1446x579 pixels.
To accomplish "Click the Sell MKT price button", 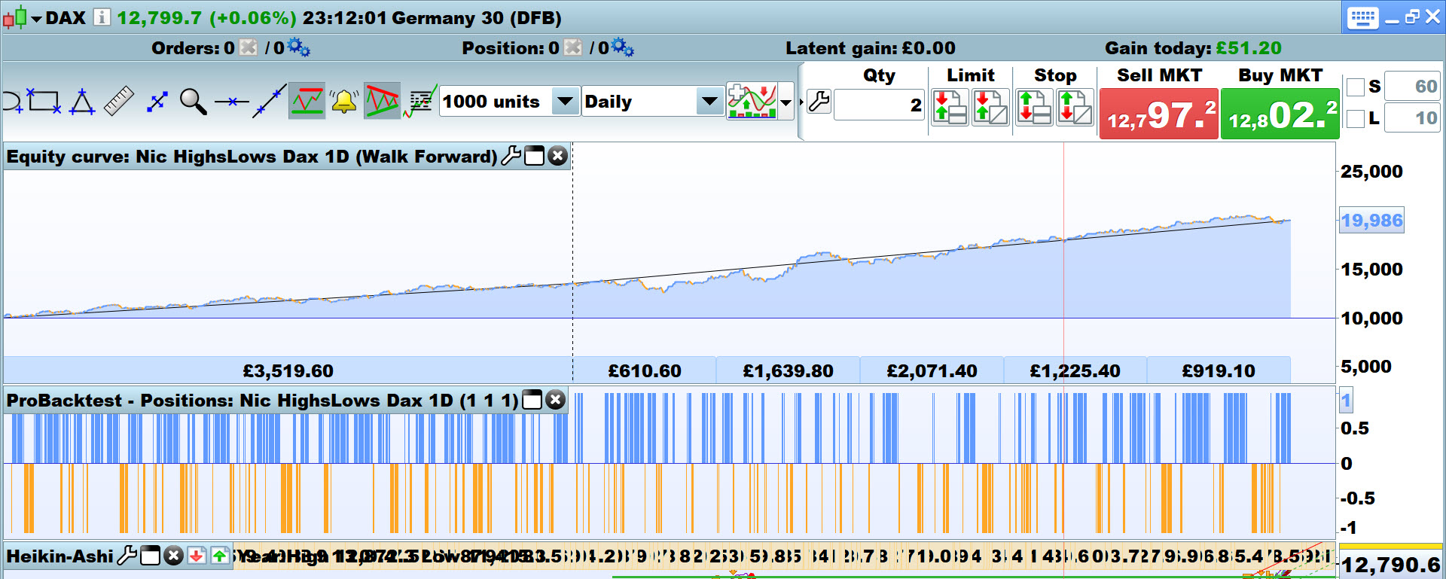I will click(1158, 114).
